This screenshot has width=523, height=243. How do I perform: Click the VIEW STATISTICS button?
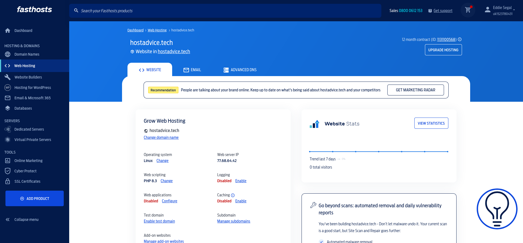(431, 123)
